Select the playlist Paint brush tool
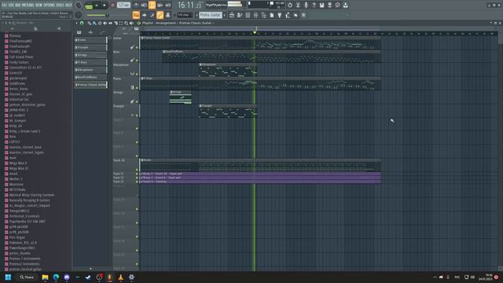The width and height of the screenshot is (503, 283). pos(94,23)
